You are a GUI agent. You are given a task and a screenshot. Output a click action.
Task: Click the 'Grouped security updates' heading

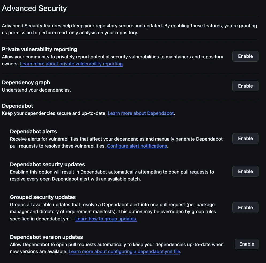point(43,197)
